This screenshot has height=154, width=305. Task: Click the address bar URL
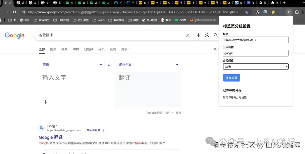(134, 12)
